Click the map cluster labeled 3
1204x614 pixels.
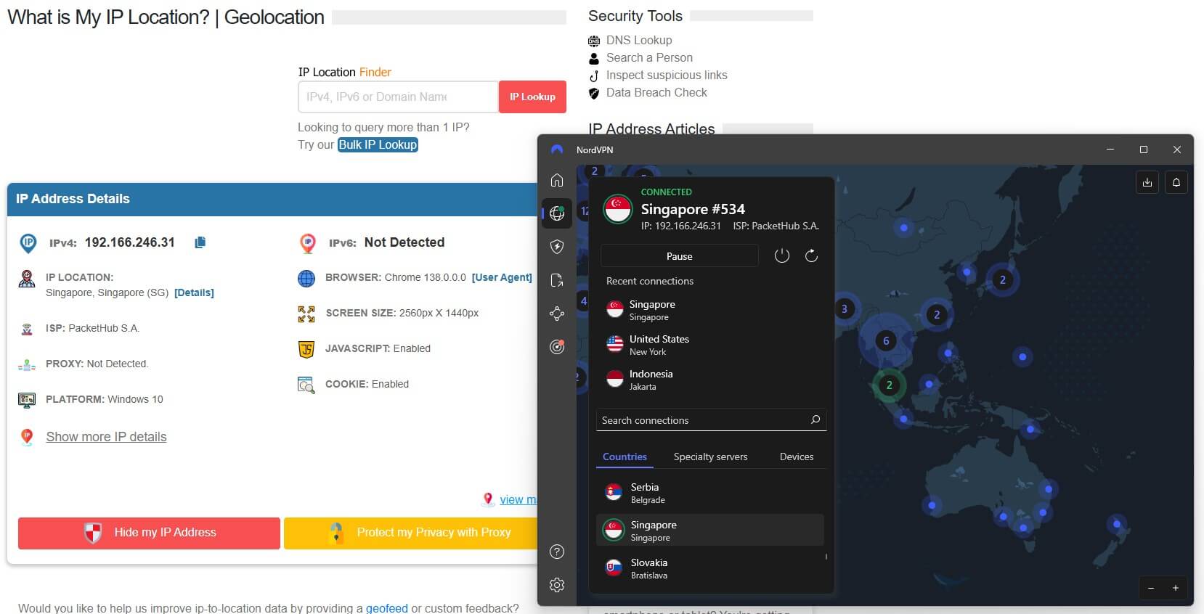(x=844, y=308)
